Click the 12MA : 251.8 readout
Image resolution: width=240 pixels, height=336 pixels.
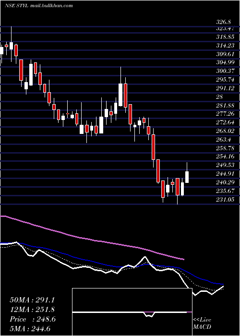pyautogui.click(x=32, y=310)
